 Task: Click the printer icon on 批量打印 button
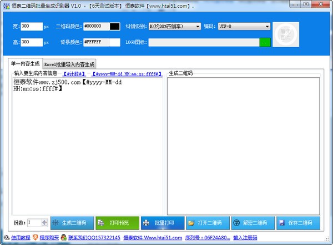pyautogui.click(x=146, y=223)
